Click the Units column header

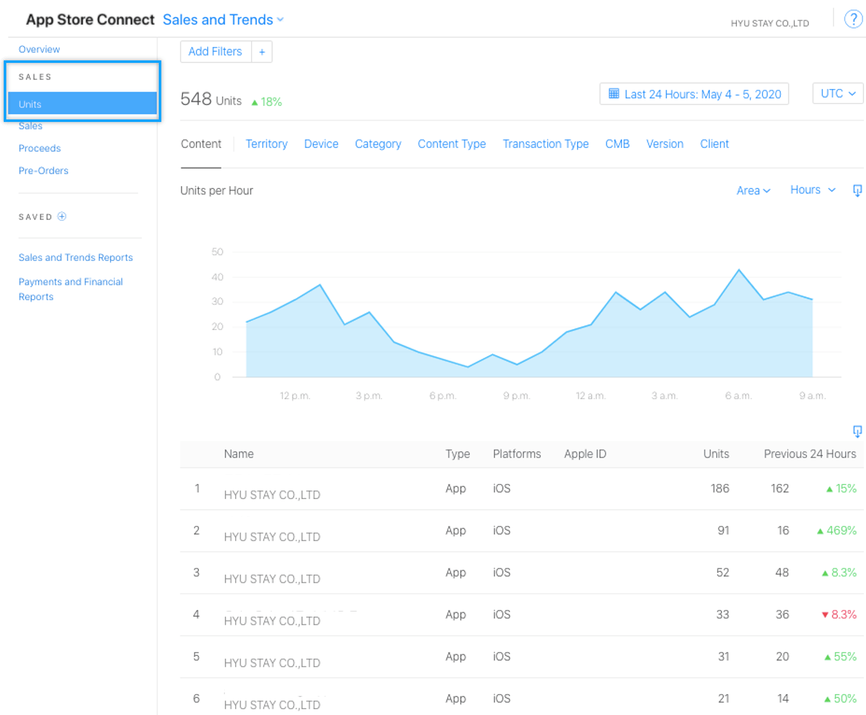tap(715, 454)
